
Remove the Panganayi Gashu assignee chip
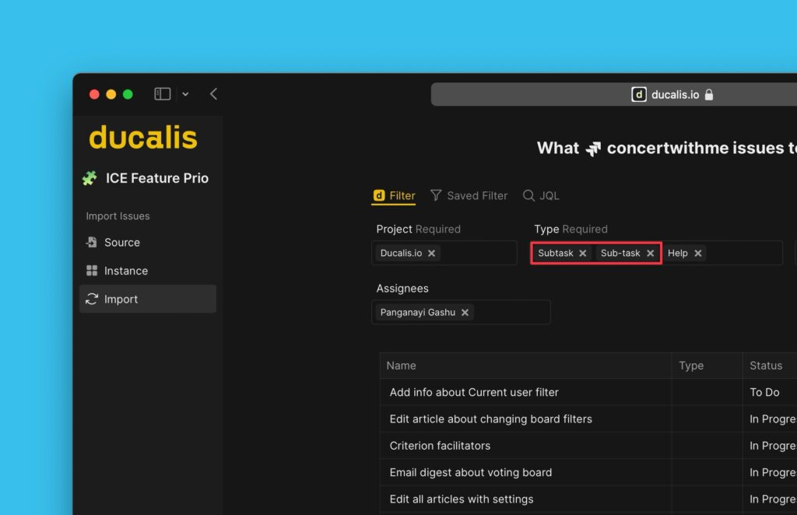(465, 312)
